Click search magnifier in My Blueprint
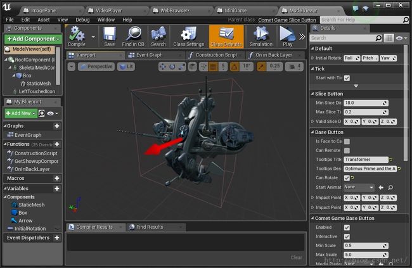This screenshot has width=412, height=268. pyautogui.click(x=42, y=113)
